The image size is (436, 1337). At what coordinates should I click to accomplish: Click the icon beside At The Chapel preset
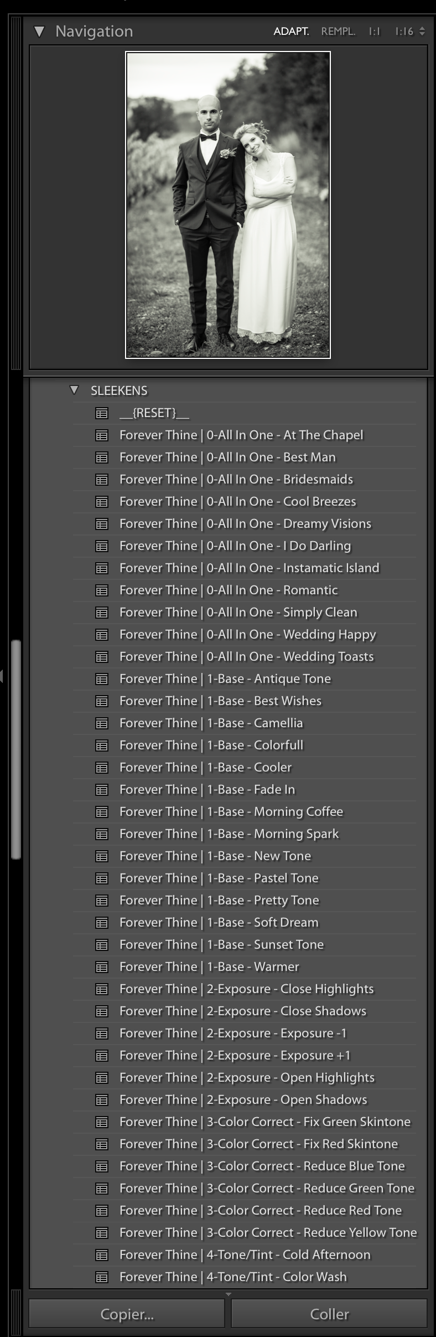102,435
